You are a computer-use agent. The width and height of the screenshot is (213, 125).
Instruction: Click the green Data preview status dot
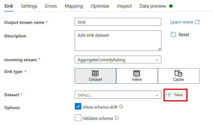[171, 6]
